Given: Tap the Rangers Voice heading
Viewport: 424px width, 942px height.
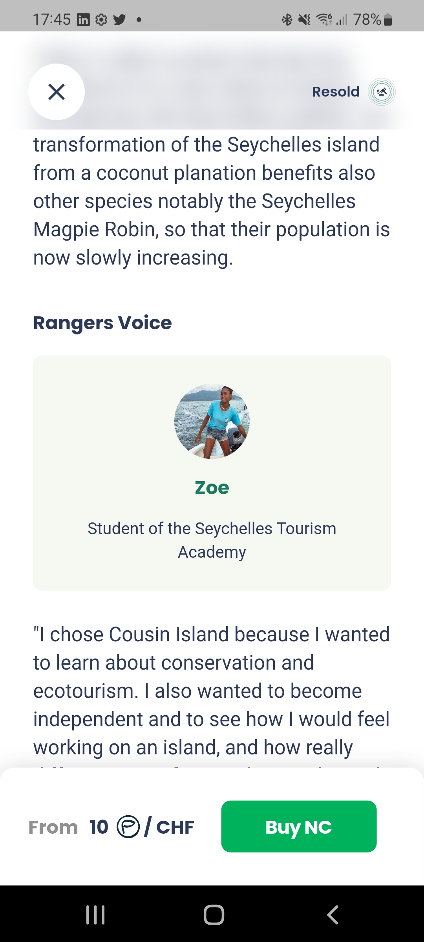Looking at the screenshot, I should point(102,323).
